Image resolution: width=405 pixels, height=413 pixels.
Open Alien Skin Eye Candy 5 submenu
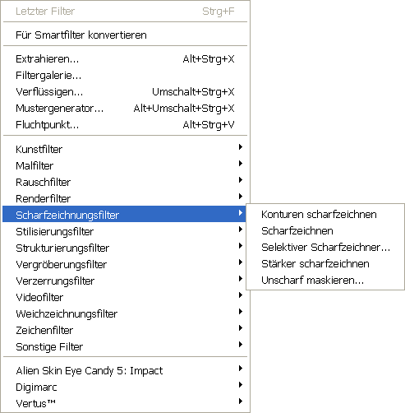(x=125, y=371)
